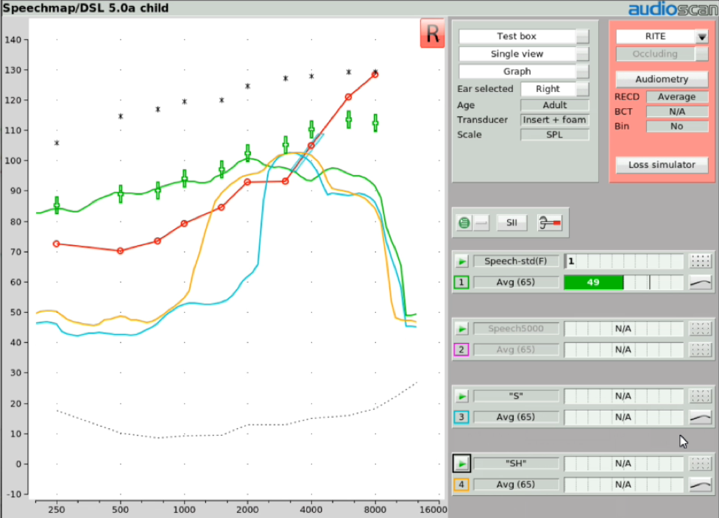Viewport: 719px width, 518px height.
Task: Click the N/A bar in "S" row
Action: (623, 396)
